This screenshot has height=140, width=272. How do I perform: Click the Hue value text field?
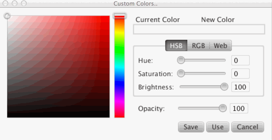point(240,61)
